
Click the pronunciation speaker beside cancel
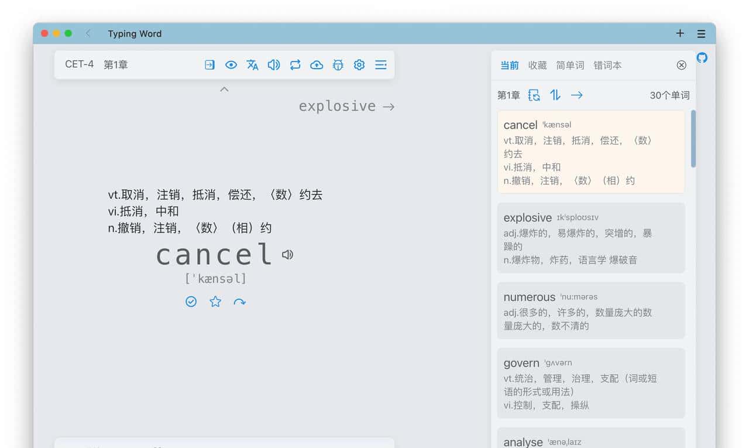click(x=287, y=254)
